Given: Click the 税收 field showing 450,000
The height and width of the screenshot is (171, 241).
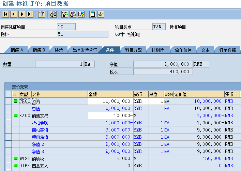Looking at the screenshot, I should coord(163,72).
